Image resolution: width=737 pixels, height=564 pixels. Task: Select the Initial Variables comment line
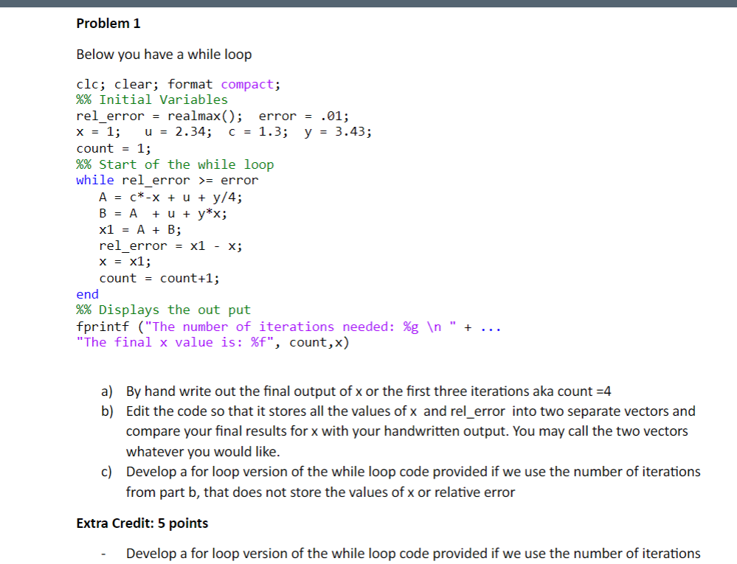[x=150, y=100]
